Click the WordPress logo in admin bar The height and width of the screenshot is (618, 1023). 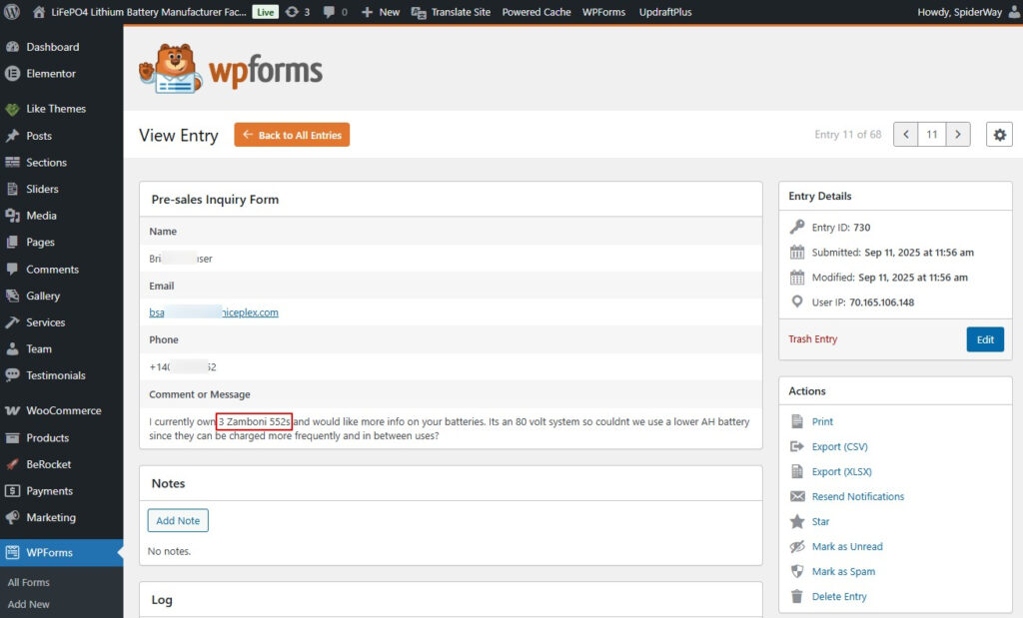pos(12,12)
